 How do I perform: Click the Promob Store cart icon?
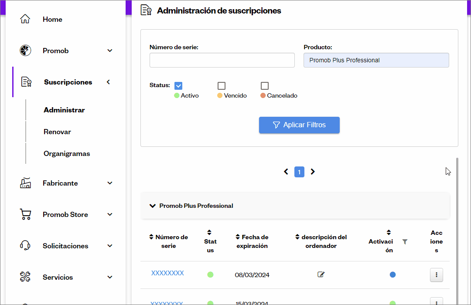tap(25, 214)
